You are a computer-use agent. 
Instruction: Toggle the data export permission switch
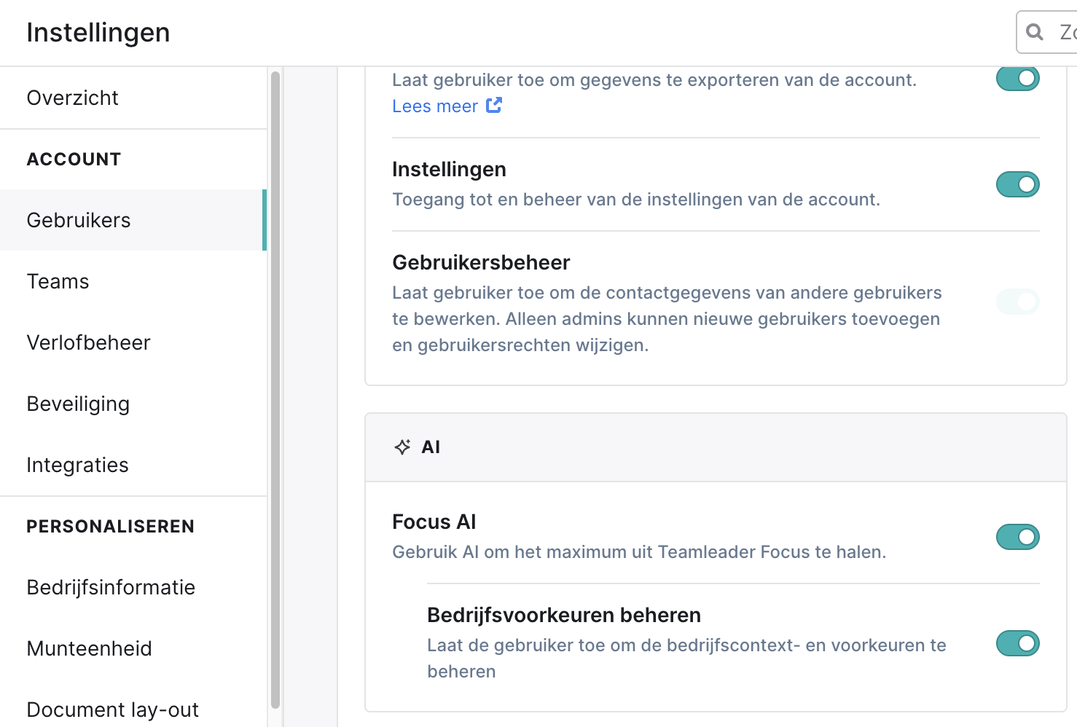pyautogui.click(x=1018, y=78)
